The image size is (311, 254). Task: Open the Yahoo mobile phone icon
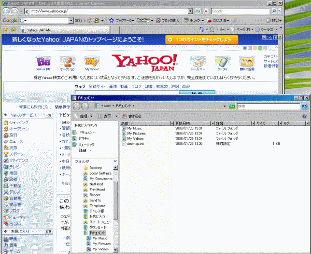(x=222, y=62)
